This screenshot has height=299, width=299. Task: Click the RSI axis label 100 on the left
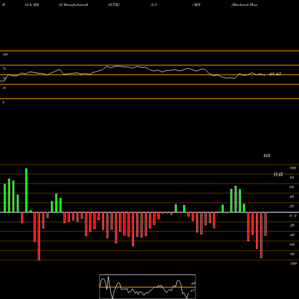tap(5, 54)
